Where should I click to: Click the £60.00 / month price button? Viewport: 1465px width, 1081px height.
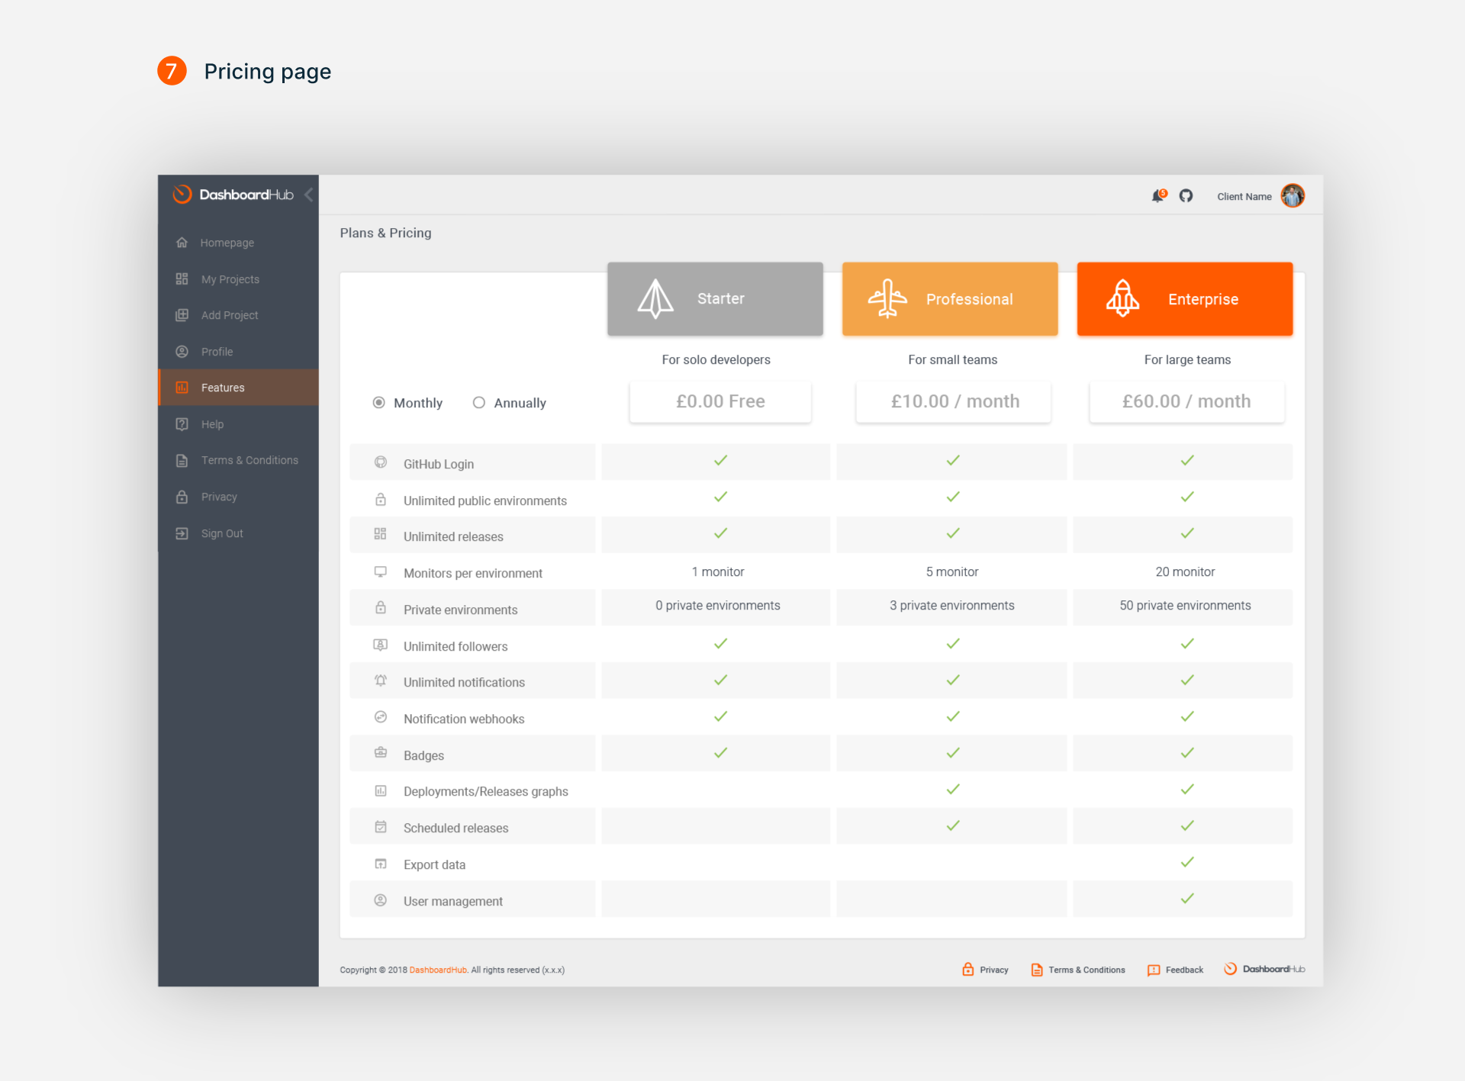1187,402
